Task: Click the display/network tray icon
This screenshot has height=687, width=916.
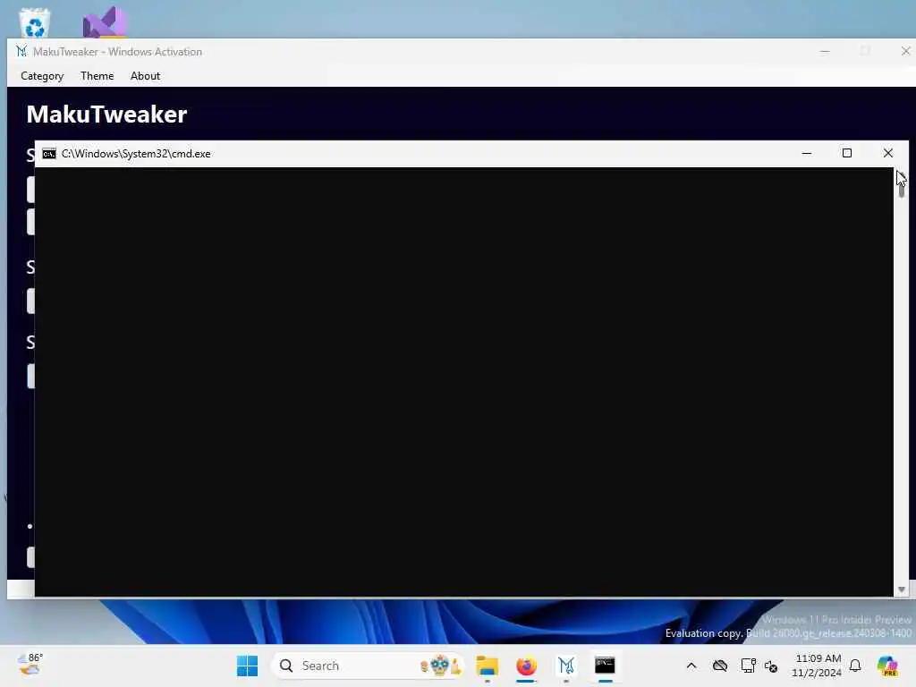Action: point(749,666)
